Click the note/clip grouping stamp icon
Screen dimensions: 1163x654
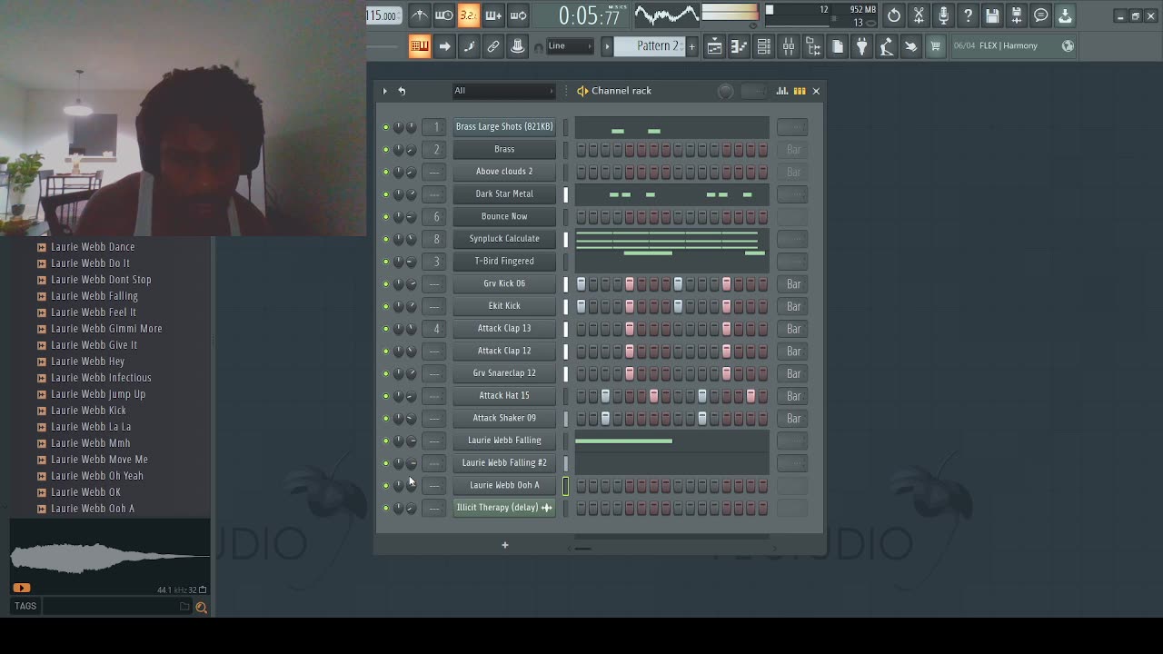coord(518,46)
